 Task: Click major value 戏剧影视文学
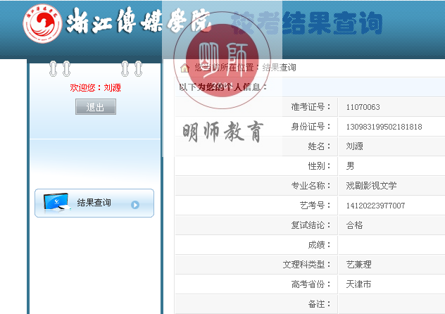tap(371, 185)
